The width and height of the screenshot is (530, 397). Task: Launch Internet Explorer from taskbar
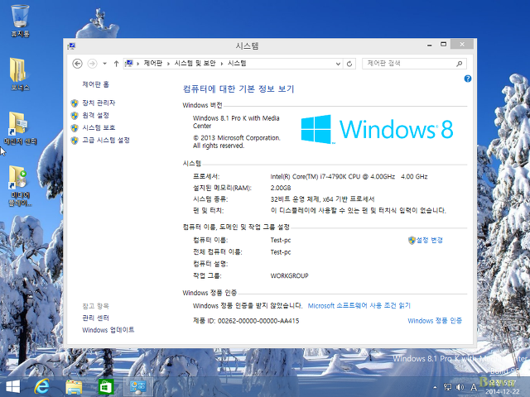click(x=42, y=387)
